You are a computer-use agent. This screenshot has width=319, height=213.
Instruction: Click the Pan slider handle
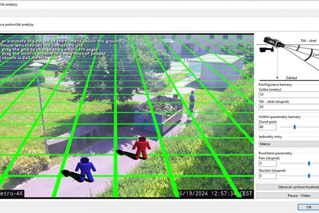[x=309, y=163]
